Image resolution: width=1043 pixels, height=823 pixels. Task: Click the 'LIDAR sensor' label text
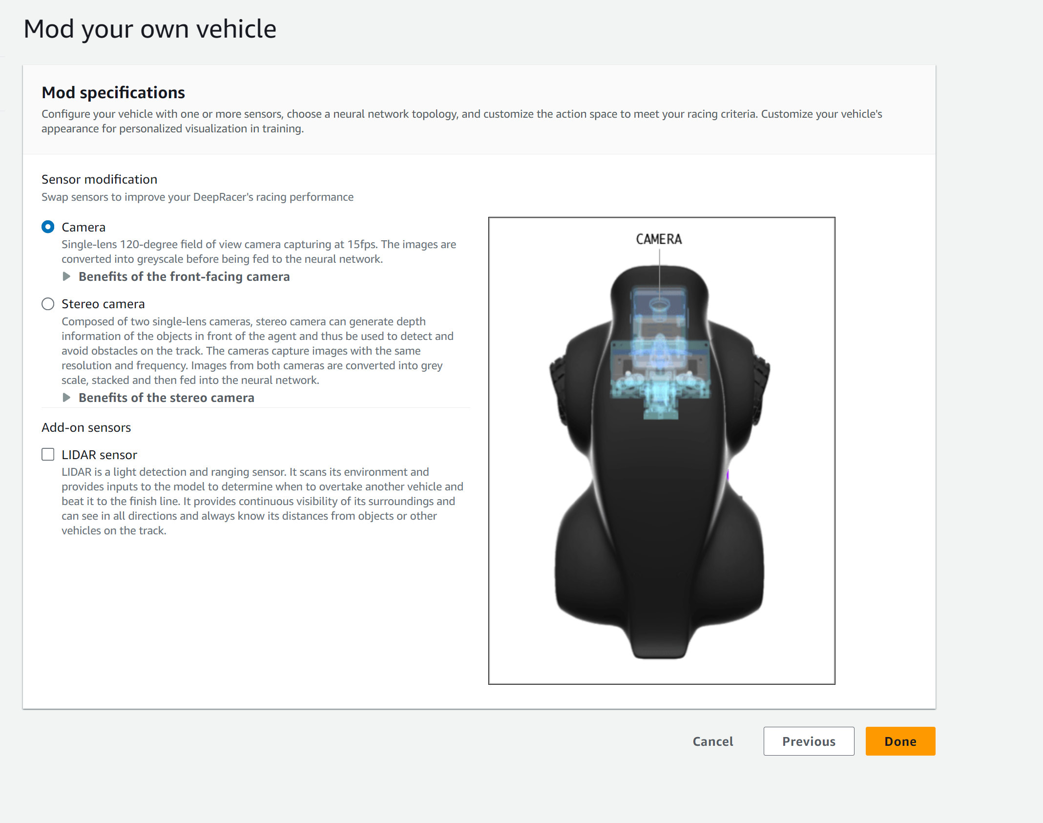click(99, 455)
